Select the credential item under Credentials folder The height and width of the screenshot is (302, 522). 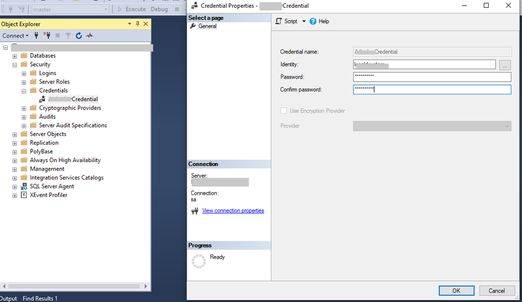click(x=72, y=99)
